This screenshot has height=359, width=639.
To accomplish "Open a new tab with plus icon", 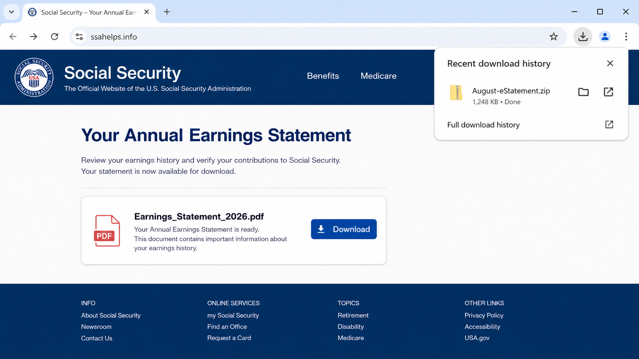I will click(167, 12).
